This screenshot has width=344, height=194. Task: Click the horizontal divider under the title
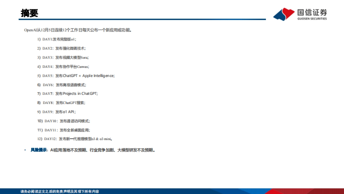(143, 18)
